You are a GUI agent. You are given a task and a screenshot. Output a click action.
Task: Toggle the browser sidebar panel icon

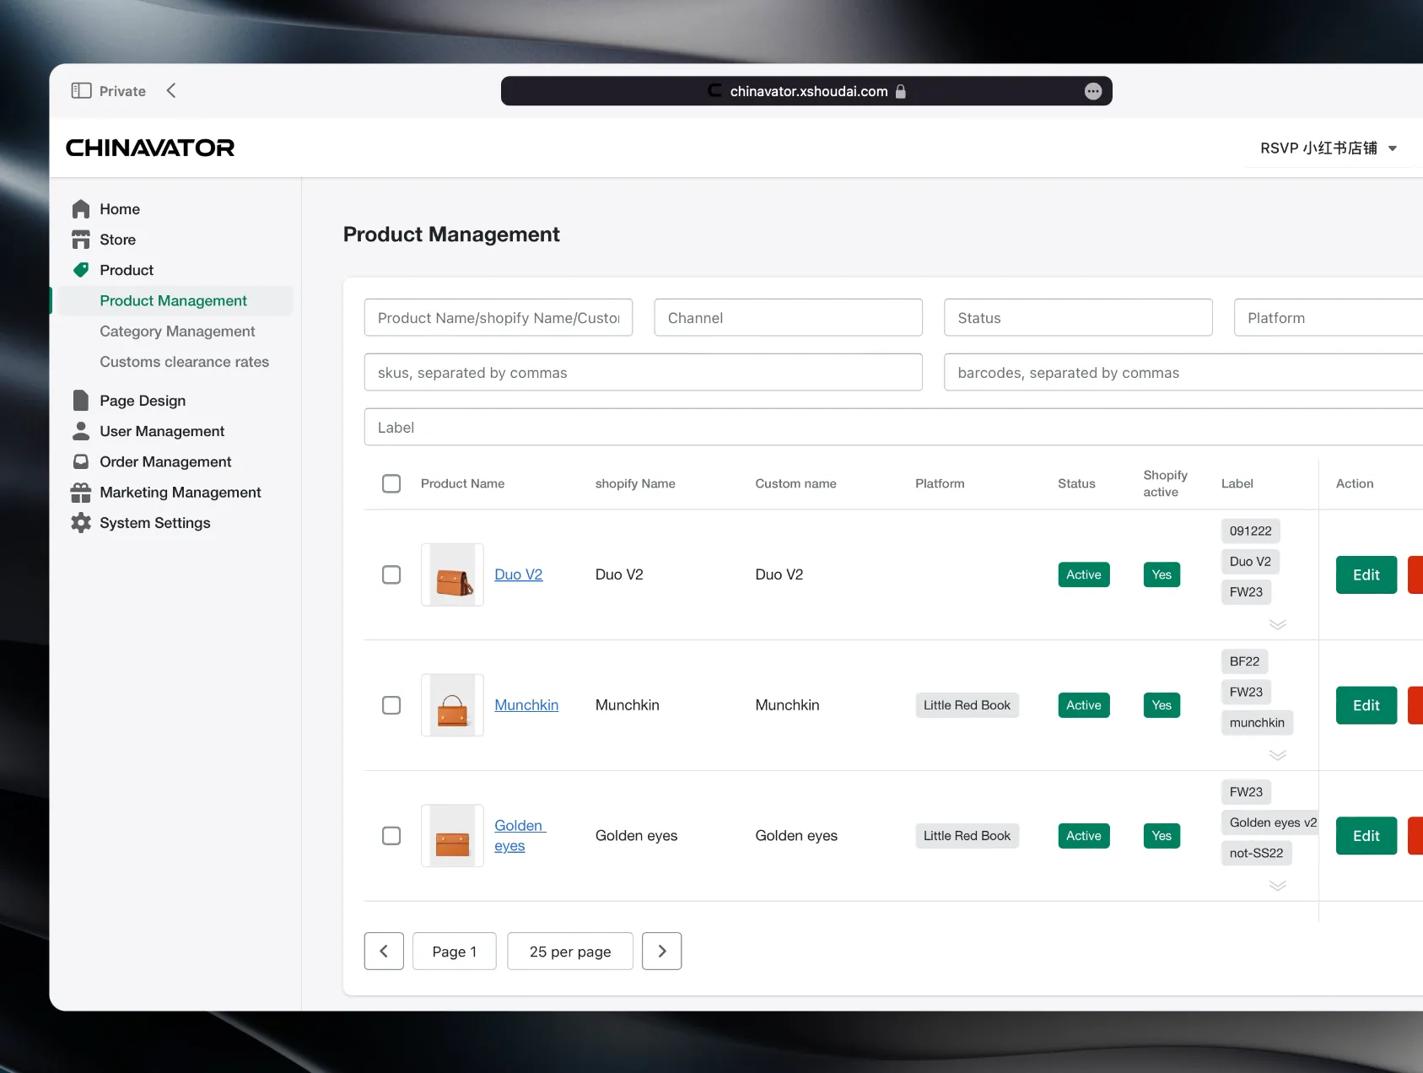click(x=81, y=91)
